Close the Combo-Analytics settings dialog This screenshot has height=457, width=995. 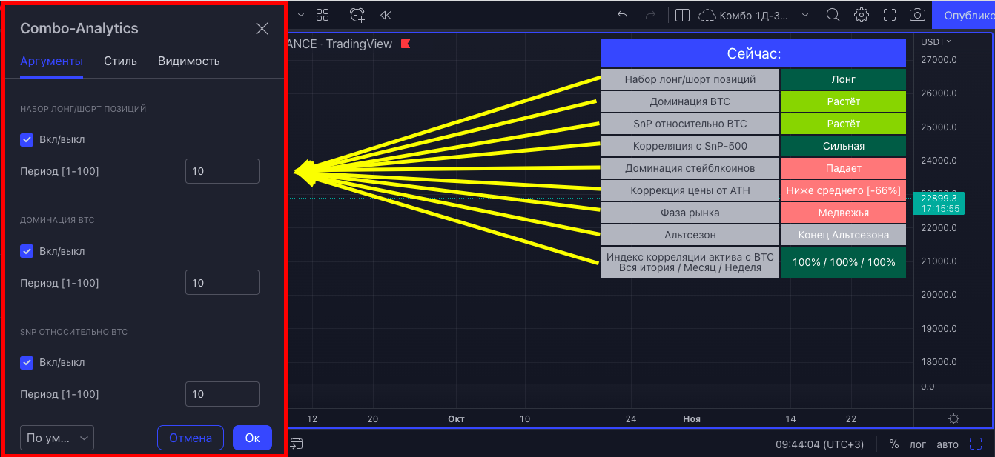[262, 29]
